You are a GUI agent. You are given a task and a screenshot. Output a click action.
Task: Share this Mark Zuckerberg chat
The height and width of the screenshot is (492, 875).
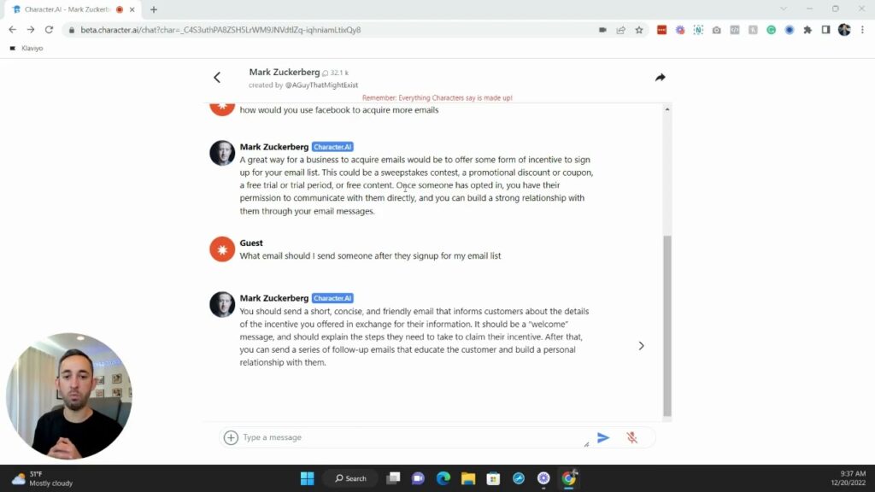click(x=661, y=78)
